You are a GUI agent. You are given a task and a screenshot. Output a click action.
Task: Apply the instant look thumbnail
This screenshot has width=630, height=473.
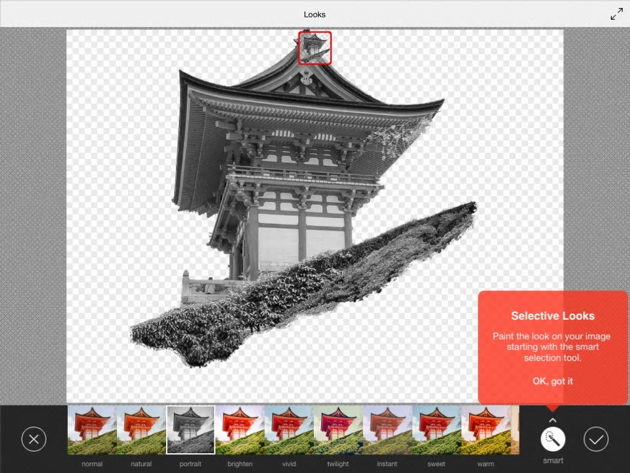click(x=387, y=430)
